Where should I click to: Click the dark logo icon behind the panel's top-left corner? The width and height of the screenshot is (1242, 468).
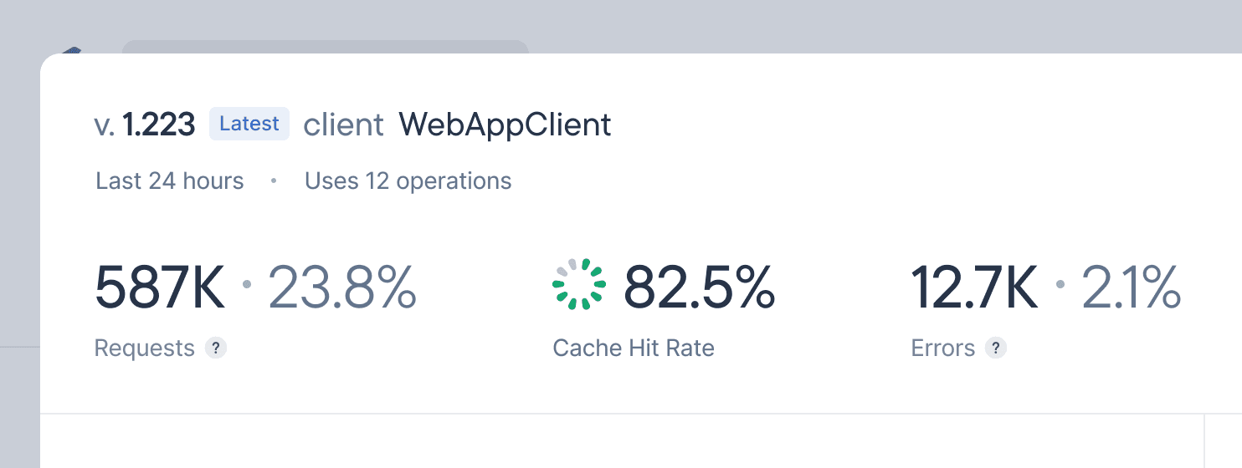72,51
